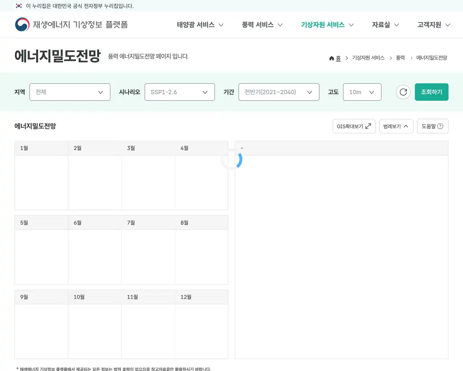Image resolution: width=463 pixels, height=371 pixels.
Task: Click the 조회하기 search button
Action: 432,92
